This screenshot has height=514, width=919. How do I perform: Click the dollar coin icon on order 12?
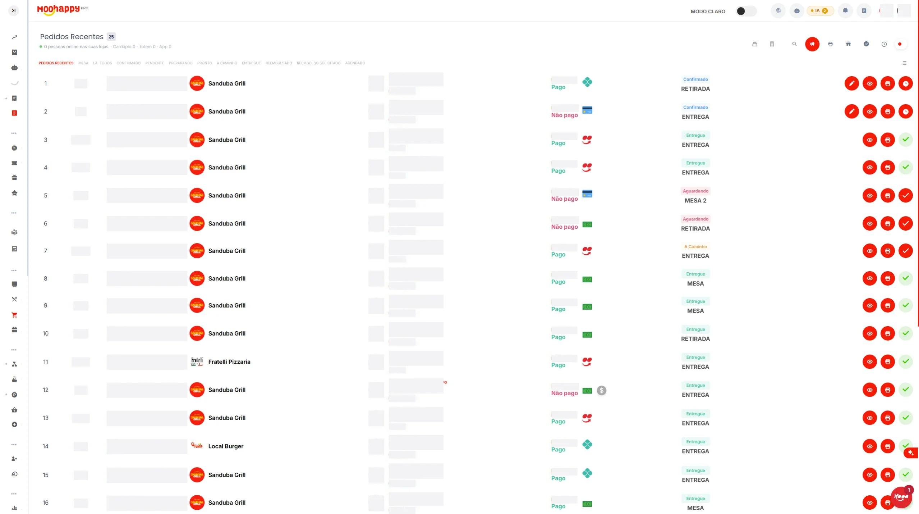click(602, 390)
